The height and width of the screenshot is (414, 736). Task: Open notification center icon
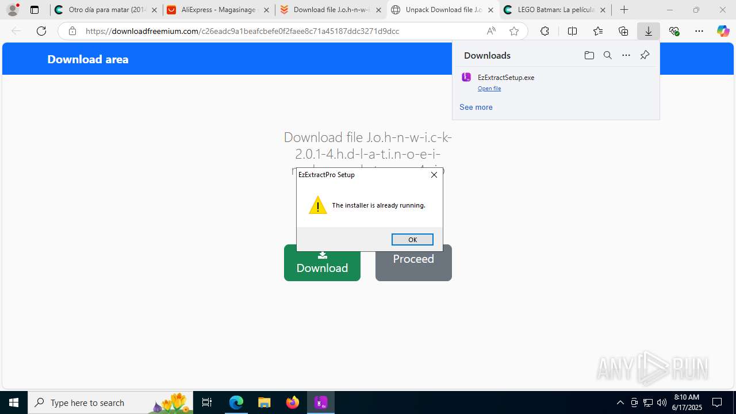coord(717,402)
